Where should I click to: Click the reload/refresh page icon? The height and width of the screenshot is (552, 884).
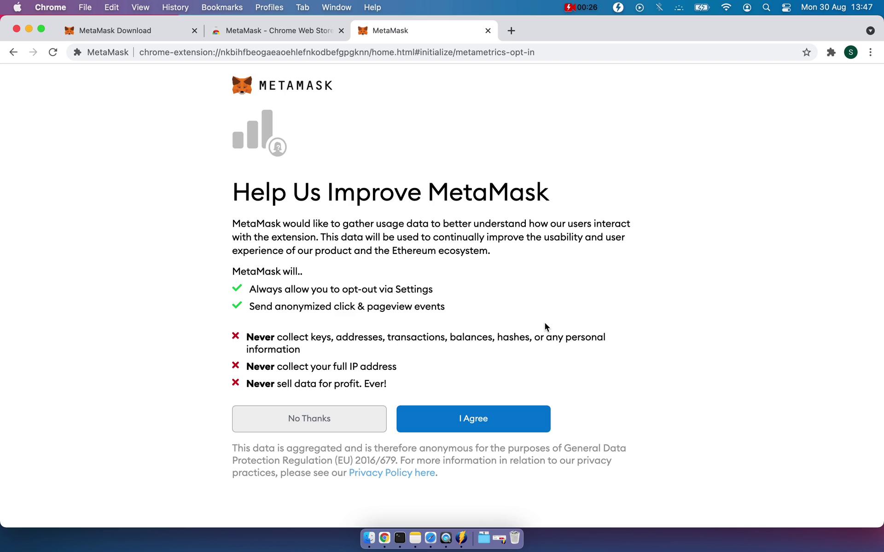54,52
